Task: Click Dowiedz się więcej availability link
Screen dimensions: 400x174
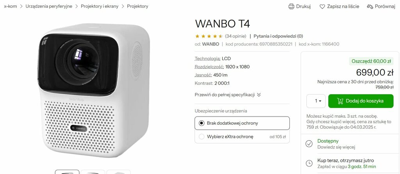Action: pyautogui.click(x=336, y=147)
